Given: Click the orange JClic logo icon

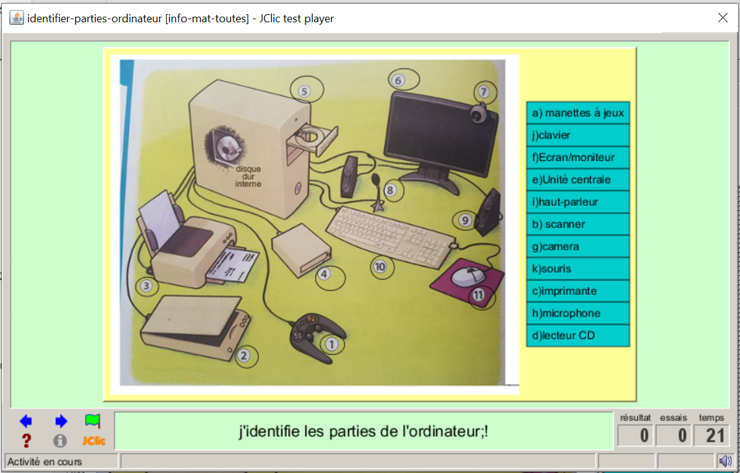Looking at the screenshot, I should pos(94,441).
